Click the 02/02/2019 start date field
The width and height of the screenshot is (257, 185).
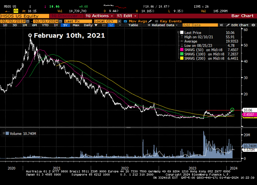[x=13, y=21]
